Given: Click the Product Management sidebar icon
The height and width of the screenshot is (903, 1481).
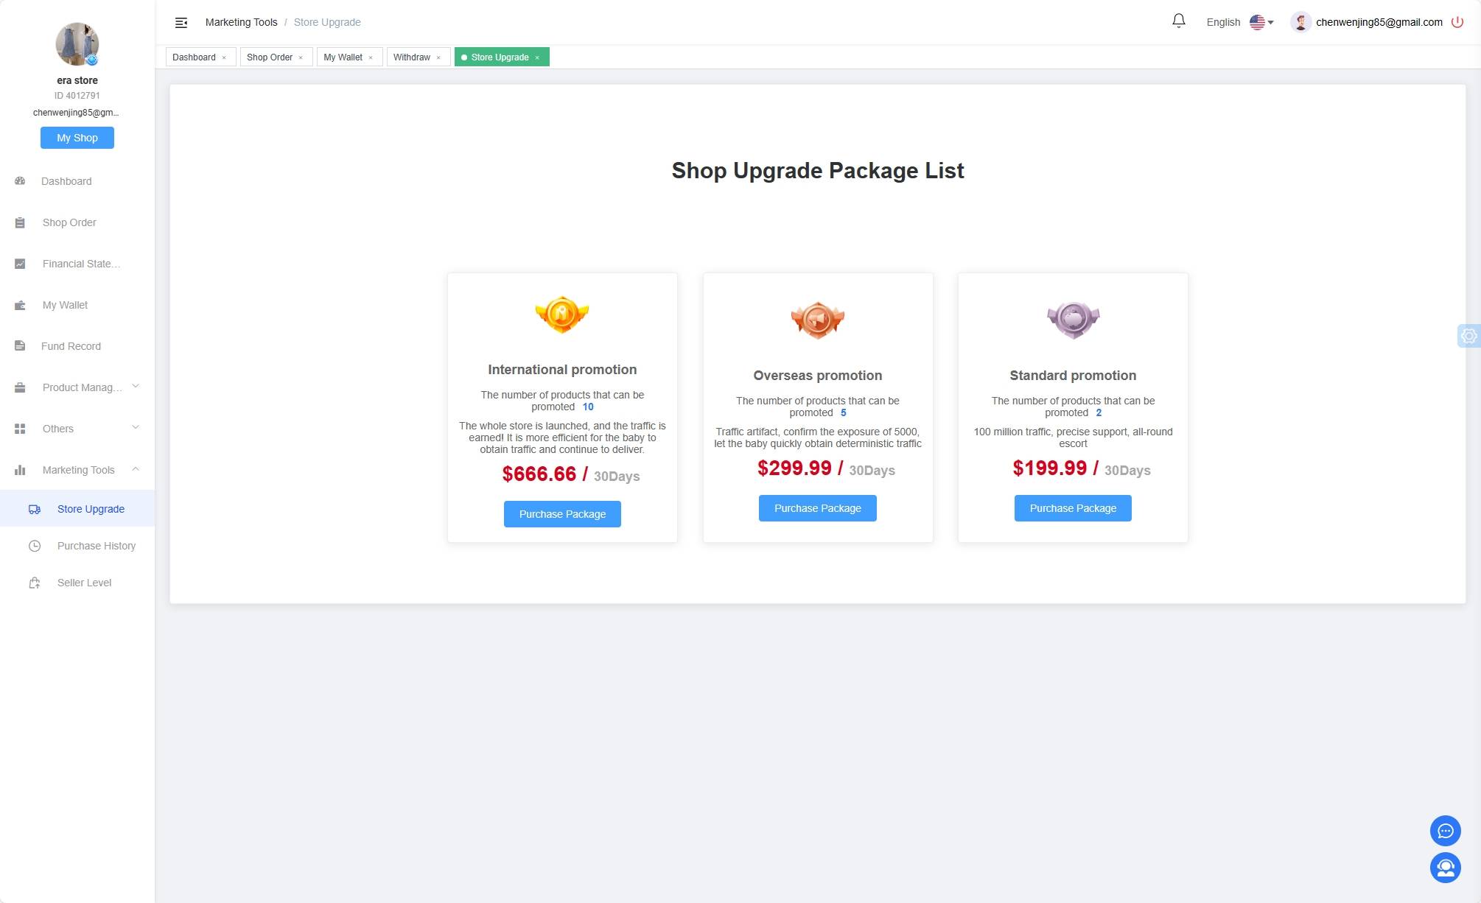Looking at the screenshot, I should pos(20,387).
